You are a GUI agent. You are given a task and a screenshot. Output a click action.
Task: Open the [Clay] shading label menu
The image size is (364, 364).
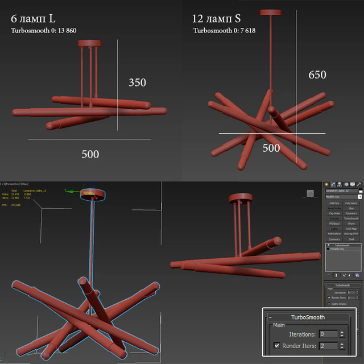point(24,184)
